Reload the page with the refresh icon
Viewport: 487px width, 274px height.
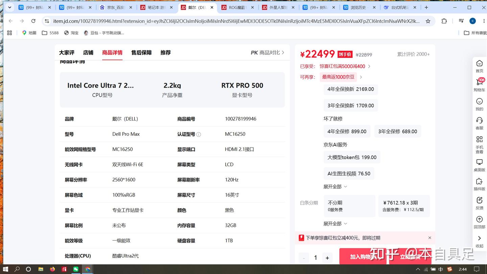point(33,21)
